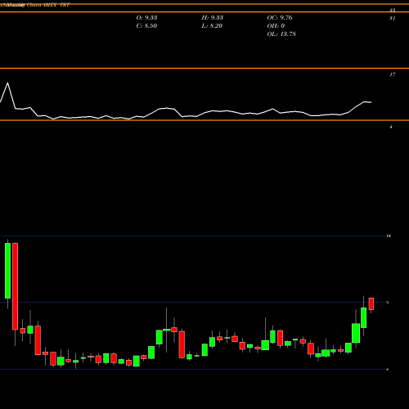Click the OL: 13.78 value

(x=281, y=34)
